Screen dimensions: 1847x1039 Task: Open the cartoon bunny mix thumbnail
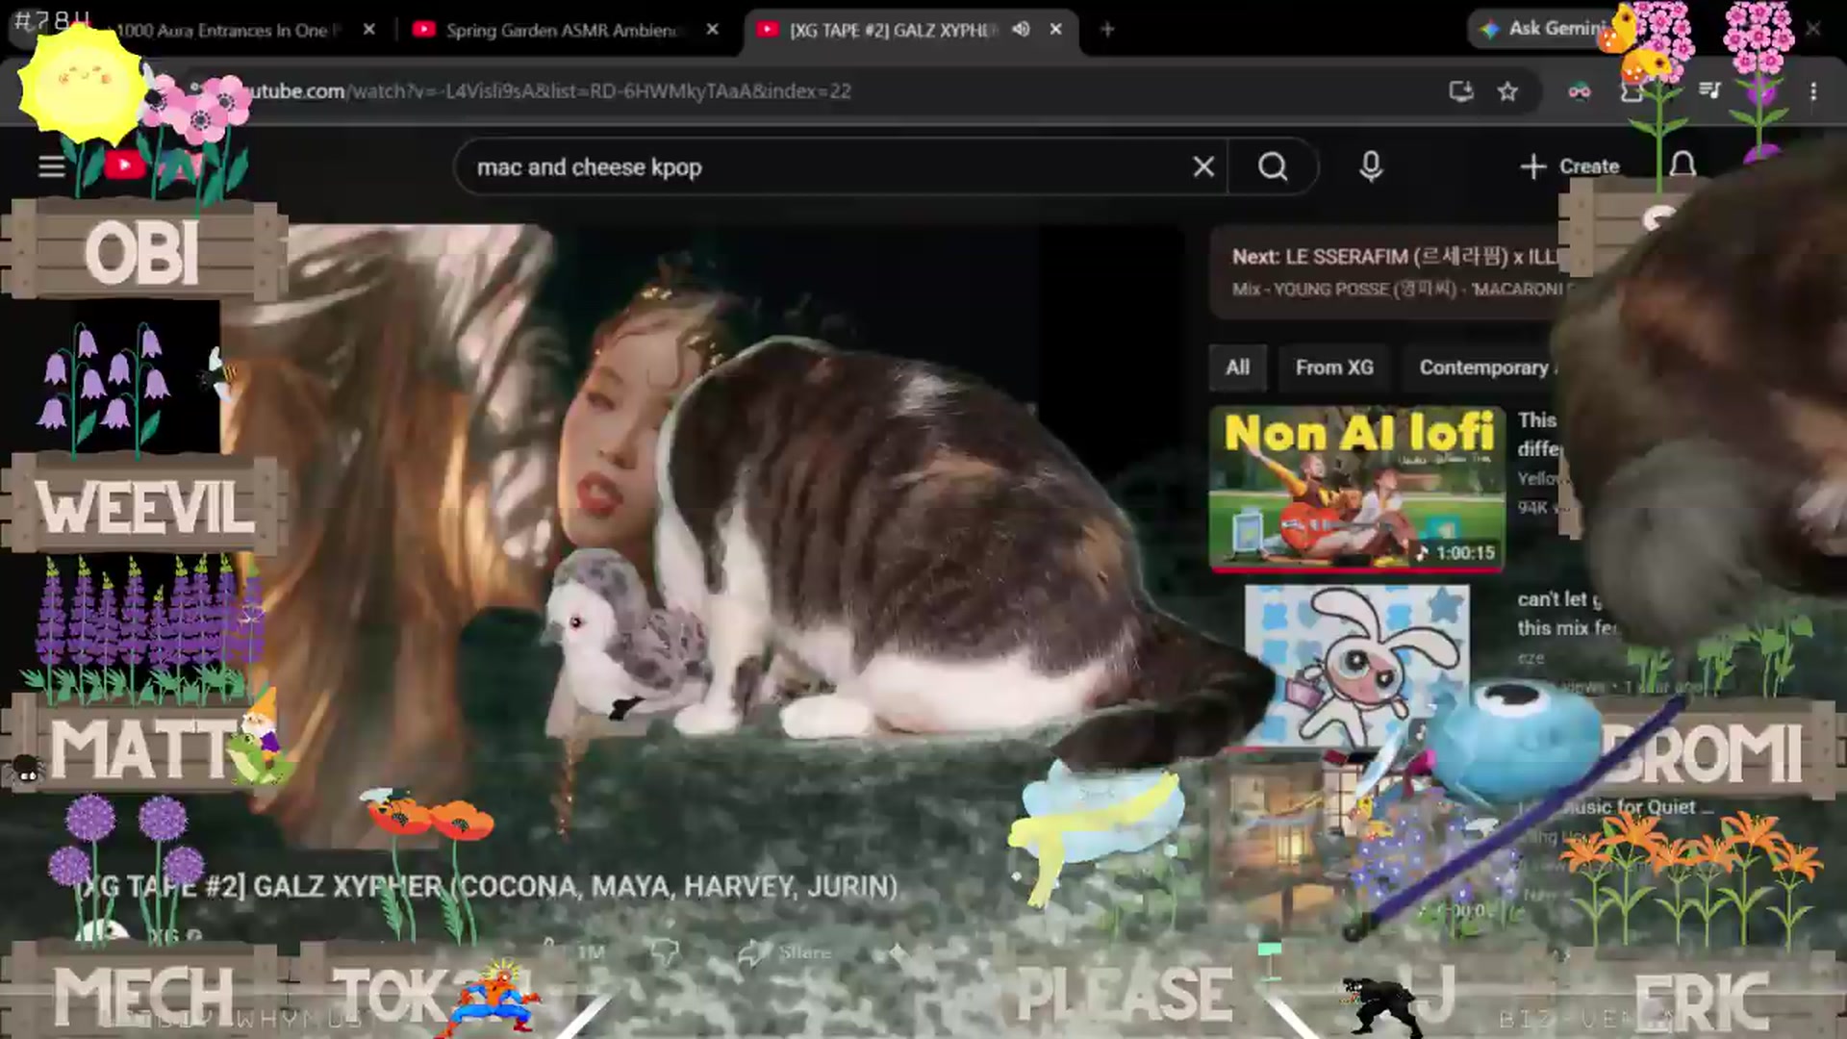coord(1356,664)
